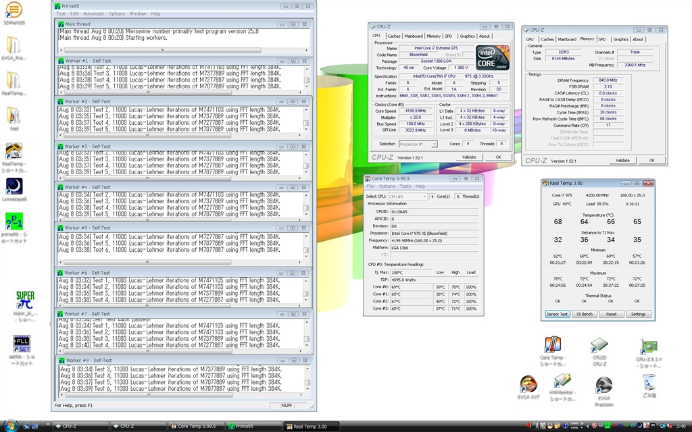Click the DRAM Frequency 840.0 MHz value
The height and width of the screenshot is (432, 692).
(608, 80)
